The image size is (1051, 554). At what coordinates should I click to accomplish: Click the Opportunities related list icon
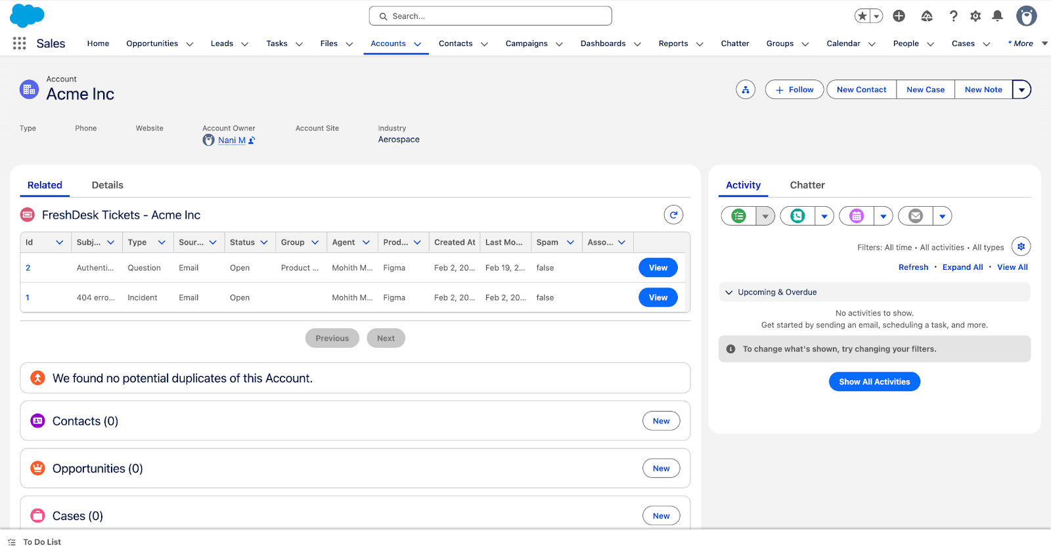pos(38,468)
